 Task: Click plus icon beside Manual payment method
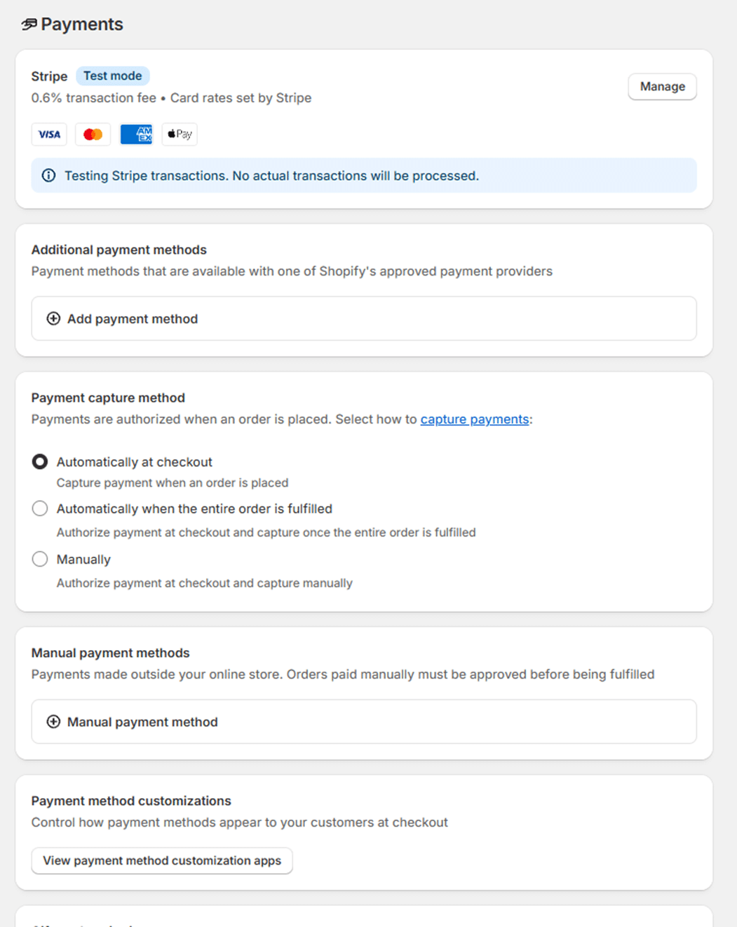pyautogui.click(x=53, y=722)
